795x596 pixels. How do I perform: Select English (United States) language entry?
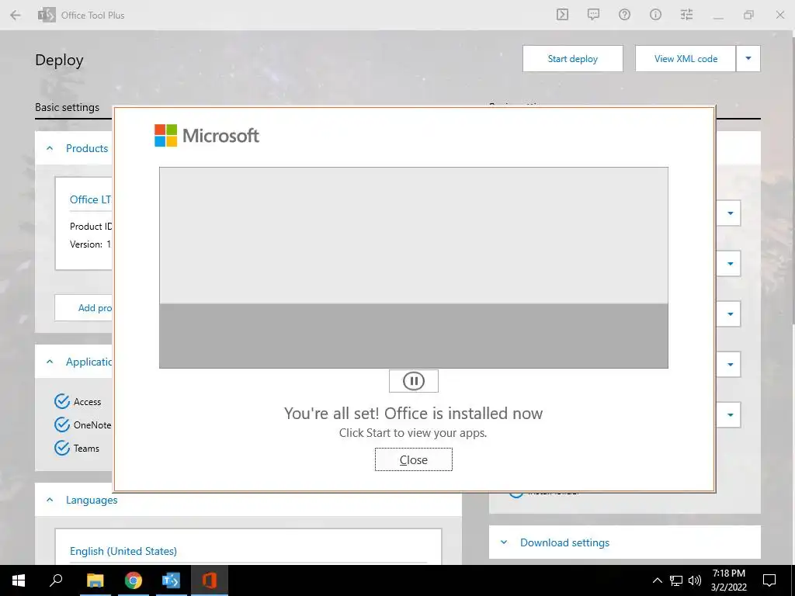[123, 551]
